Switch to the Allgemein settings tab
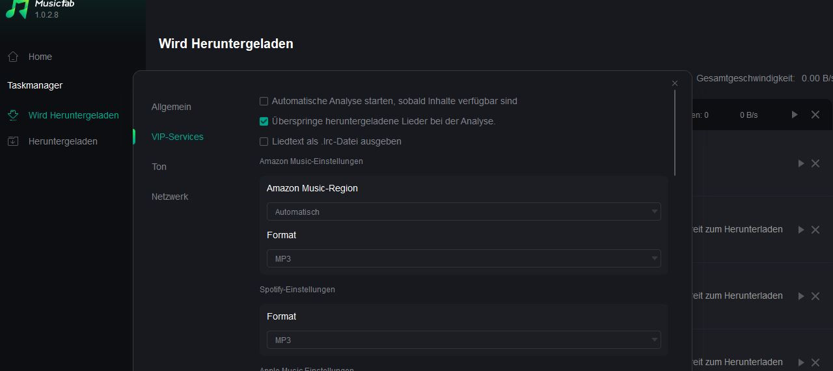Image resolution: width=833 pixels, height=371 pixels. [x=171, y=107]
